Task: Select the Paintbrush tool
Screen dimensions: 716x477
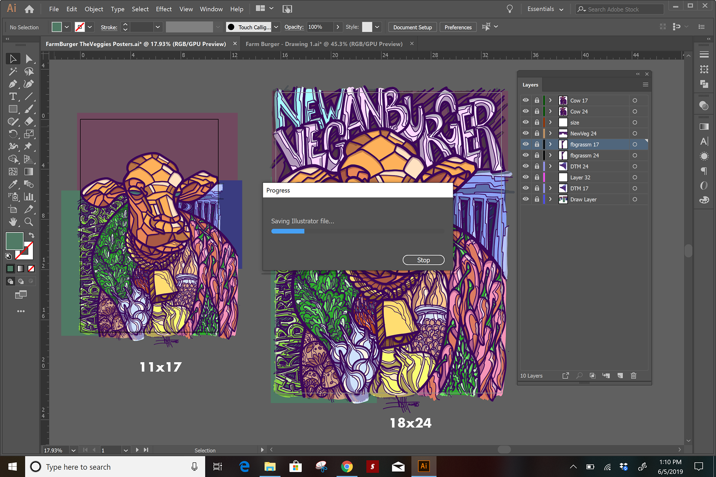Action: point(29,109)
